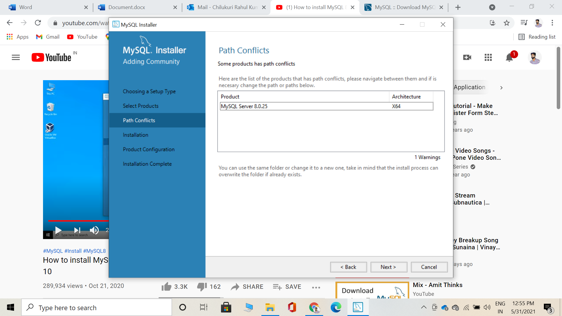Select the Product Configuration step

point(149,149)
